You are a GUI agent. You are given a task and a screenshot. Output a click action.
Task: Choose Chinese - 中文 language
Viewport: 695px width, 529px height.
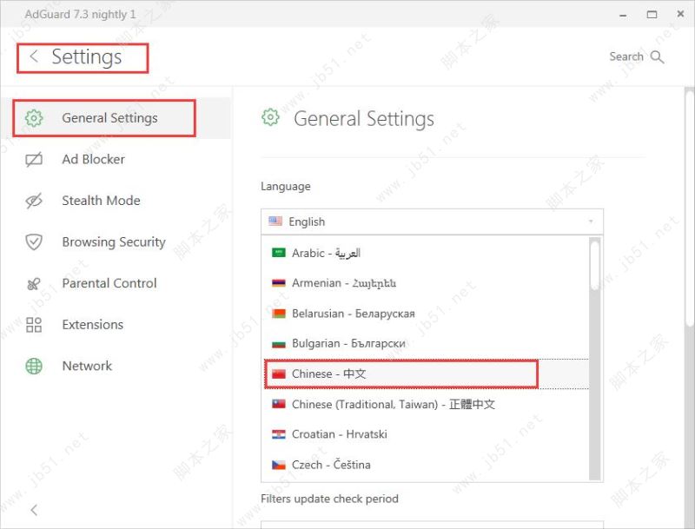click(426, 374)
